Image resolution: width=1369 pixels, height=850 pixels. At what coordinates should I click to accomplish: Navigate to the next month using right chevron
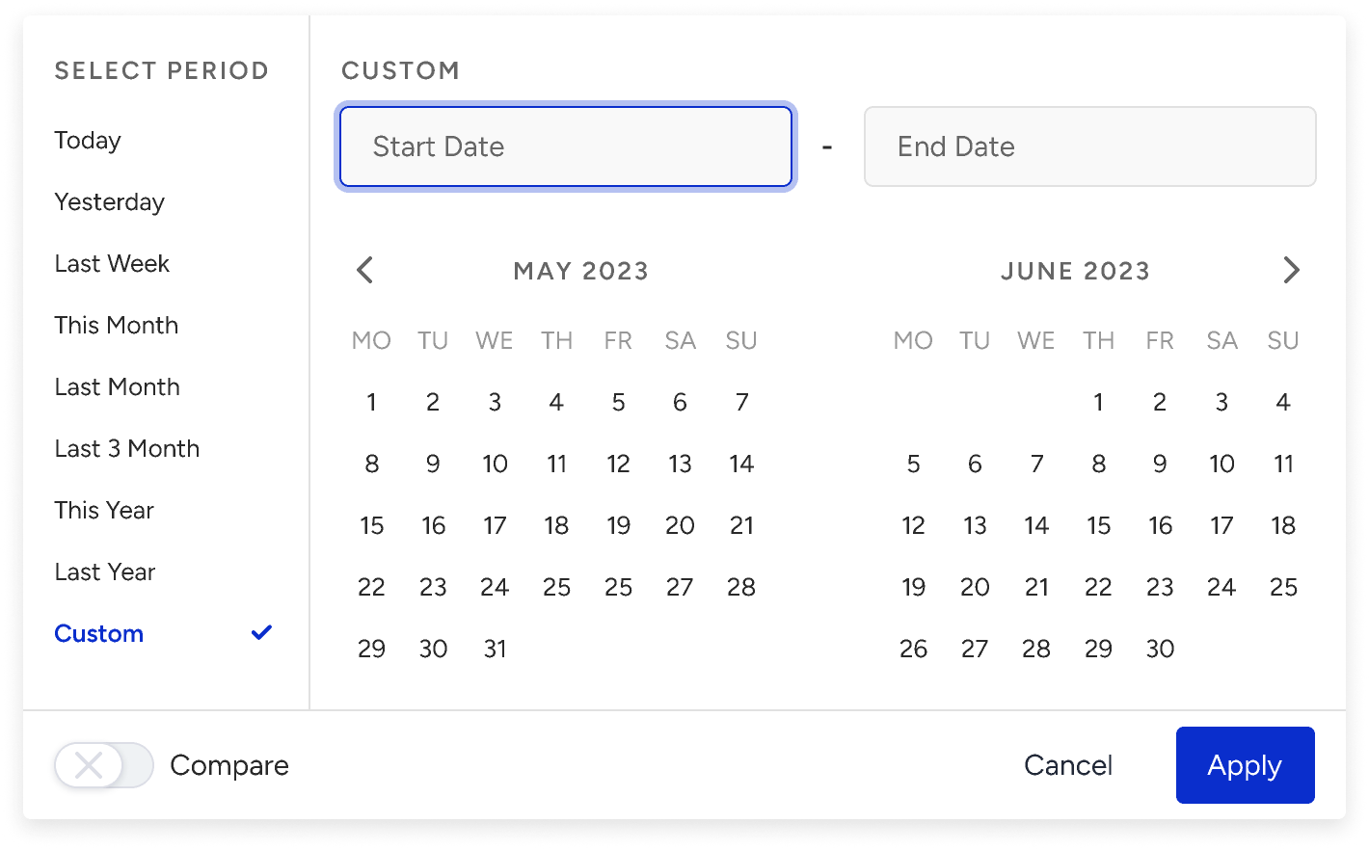1292,271
